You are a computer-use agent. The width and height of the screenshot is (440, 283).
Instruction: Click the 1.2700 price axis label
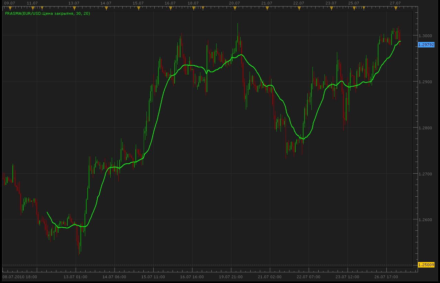(425, 174)
